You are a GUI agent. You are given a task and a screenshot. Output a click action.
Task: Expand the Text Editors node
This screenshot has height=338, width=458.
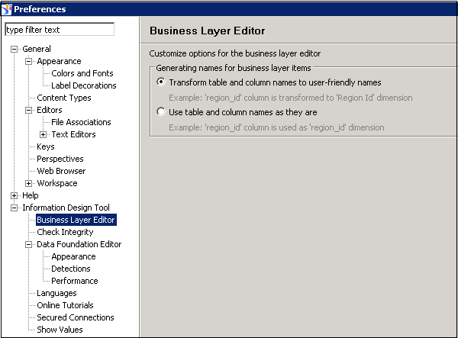pyautogui.click(x=43, y=134)
